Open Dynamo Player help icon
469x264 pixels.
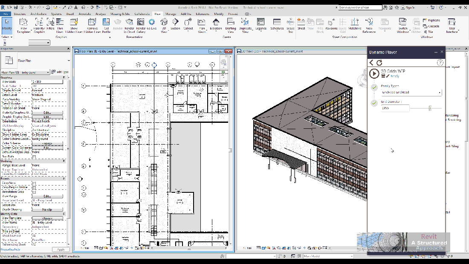[440, 63]
